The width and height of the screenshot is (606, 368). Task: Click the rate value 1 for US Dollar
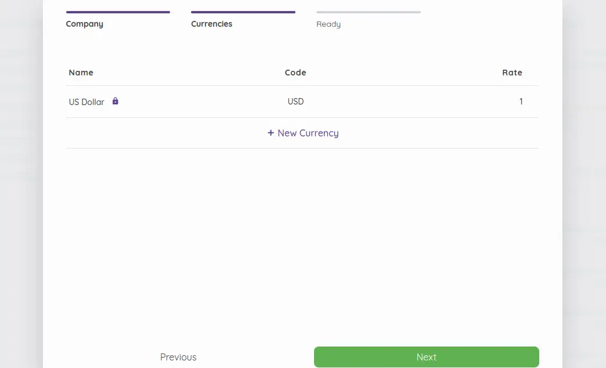click(521, 102)
